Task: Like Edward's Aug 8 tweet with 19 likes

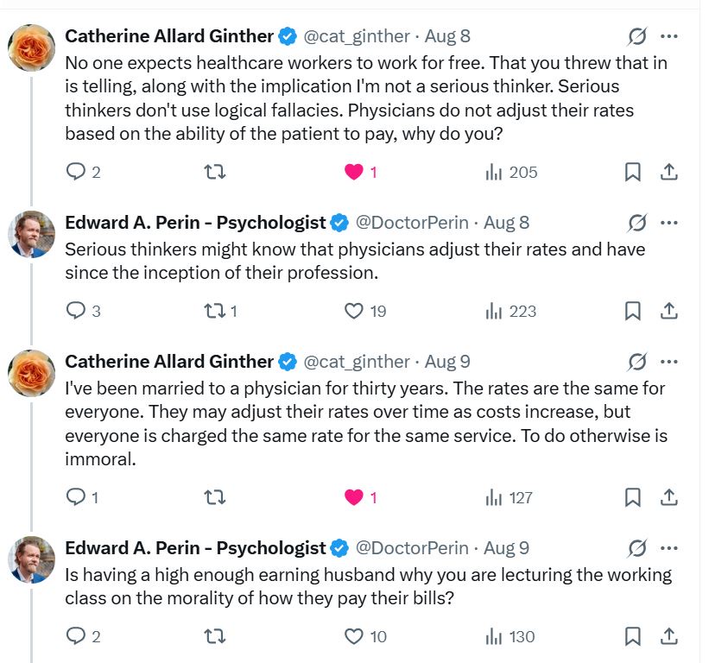Action: (353, 311)
